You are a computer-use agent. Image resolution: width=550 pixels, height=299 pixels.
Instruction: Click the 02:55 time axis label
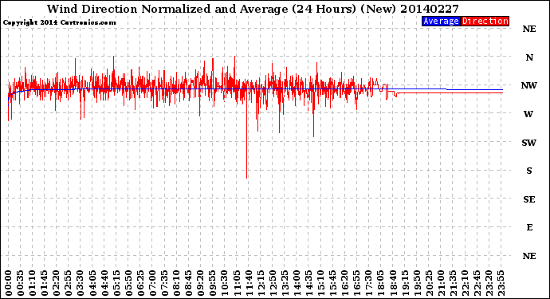pyautogui.click(x=69, y=283)
